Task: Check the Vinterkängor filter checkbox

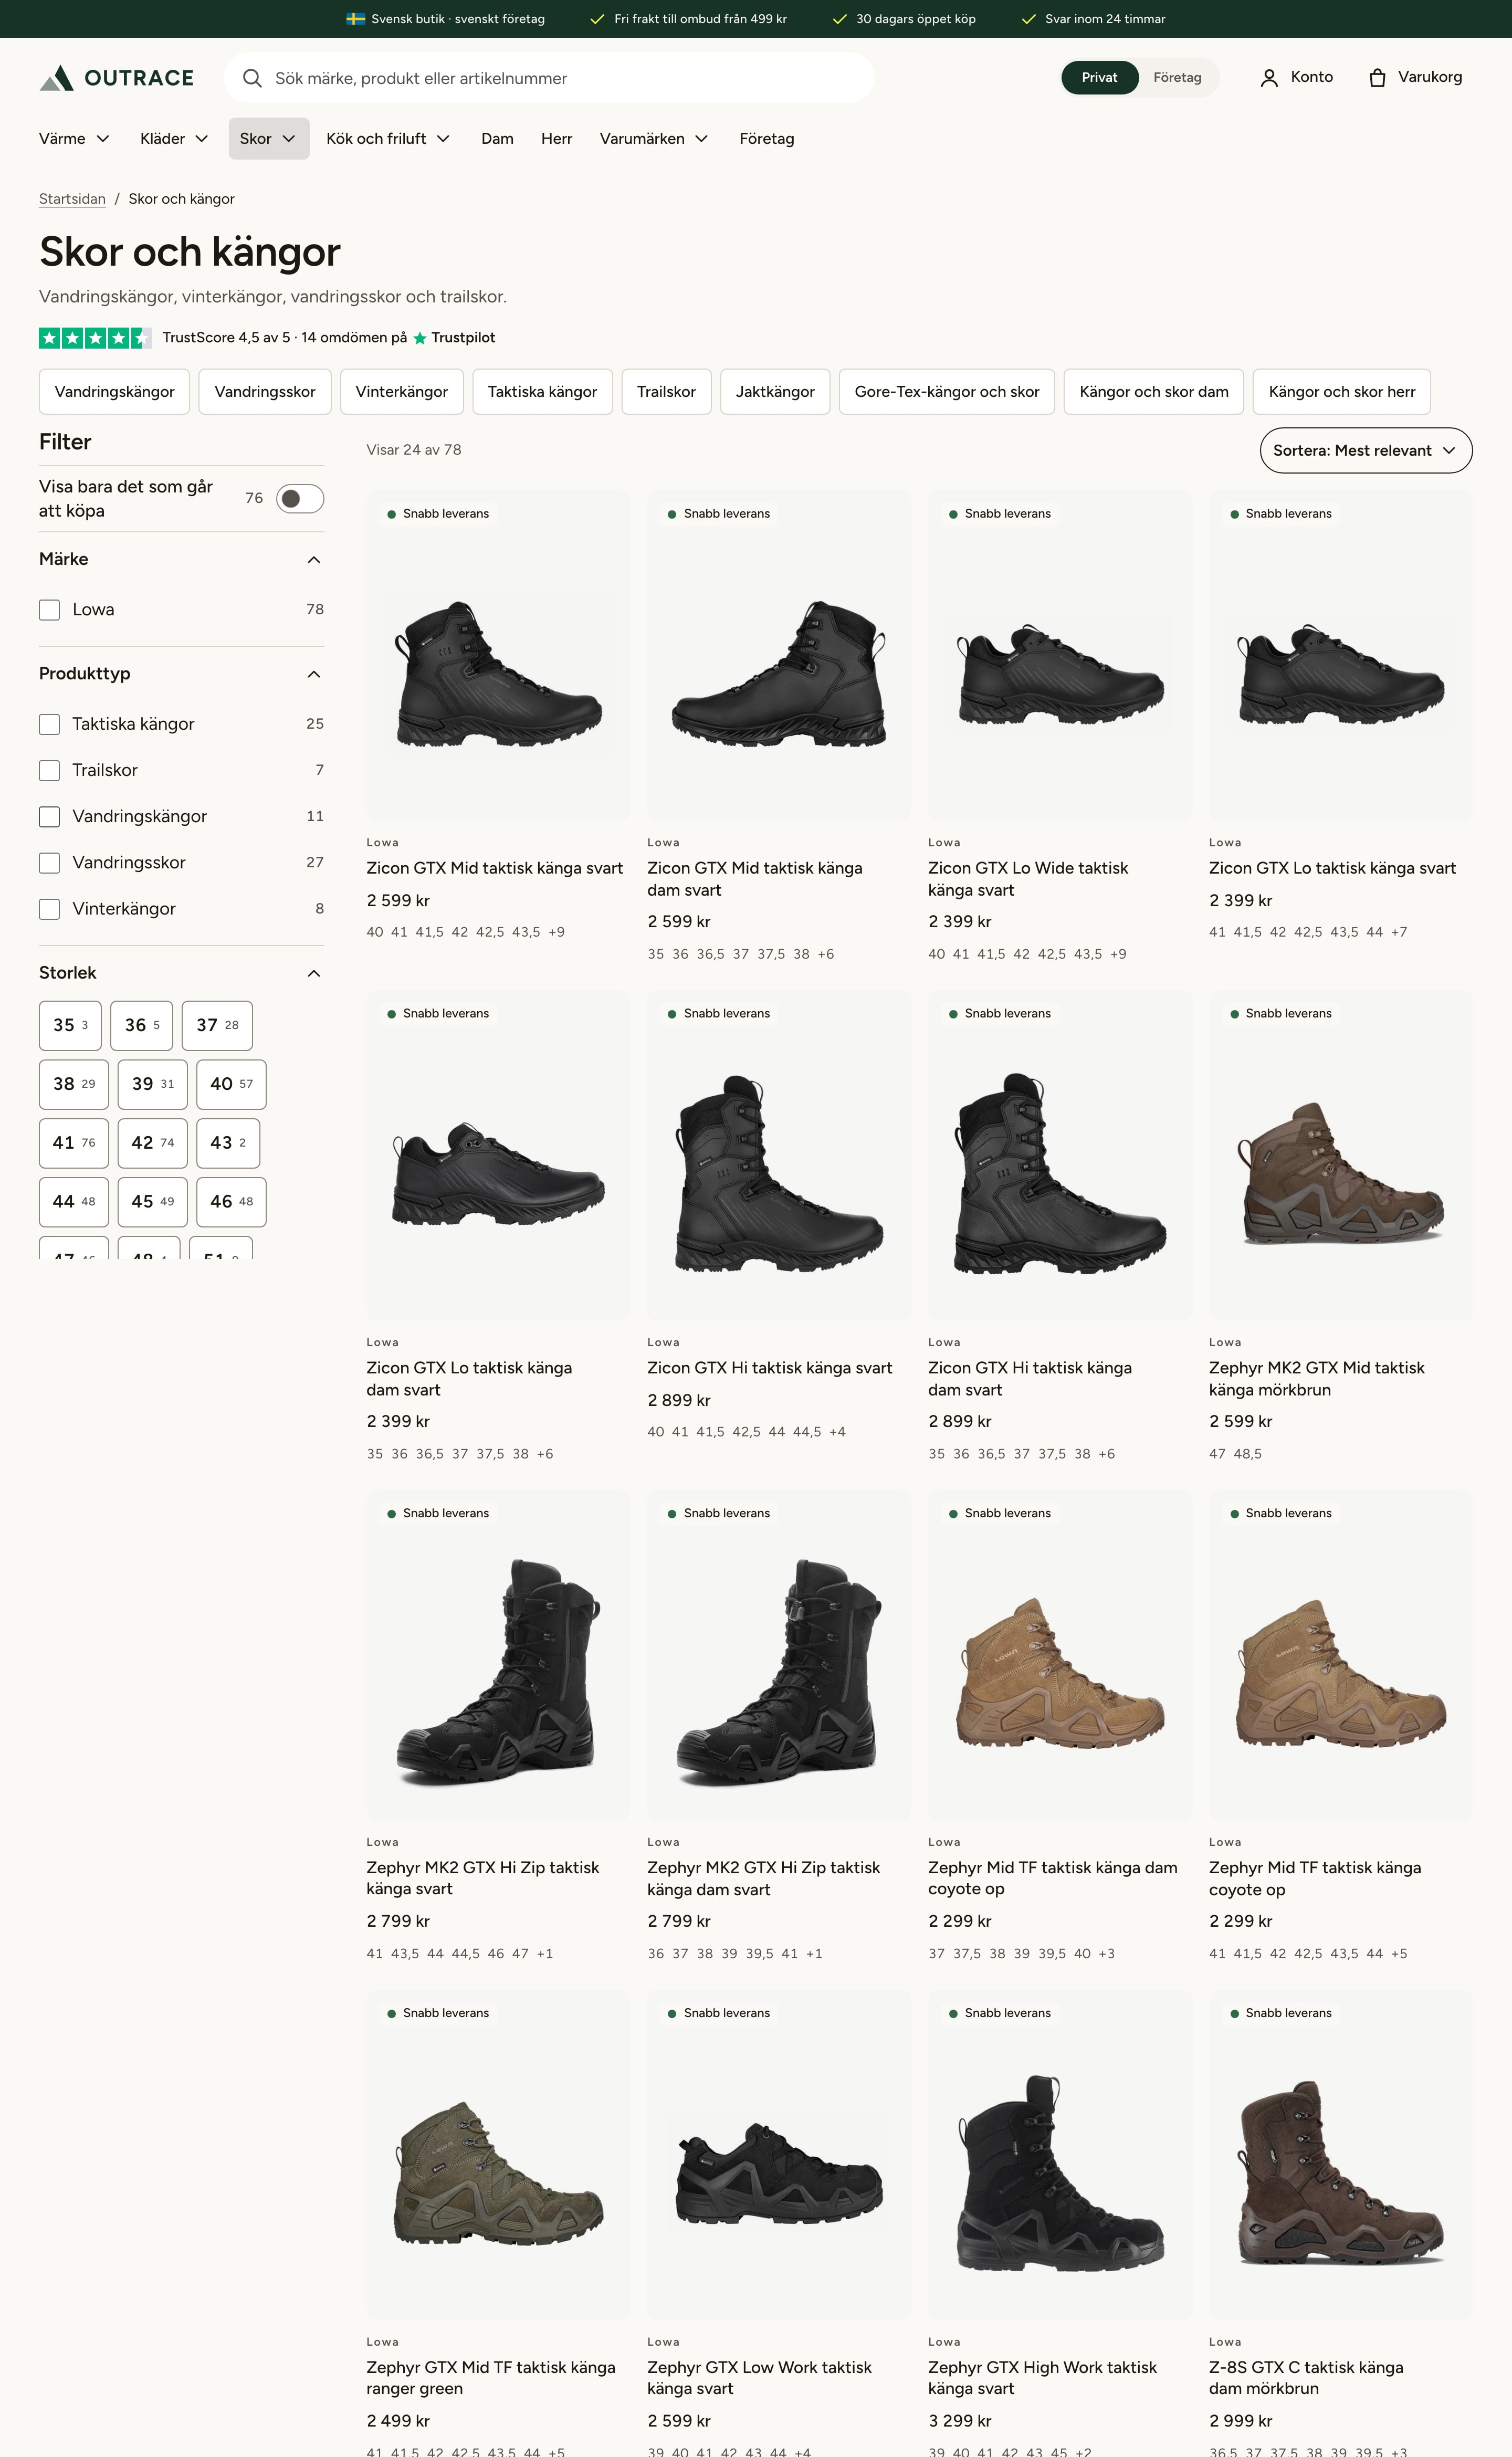Action: (49, 909)
